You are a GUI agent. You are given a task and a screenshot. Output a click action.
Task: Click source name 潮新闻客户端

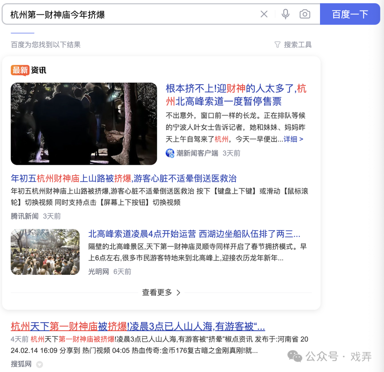[197, 153]
